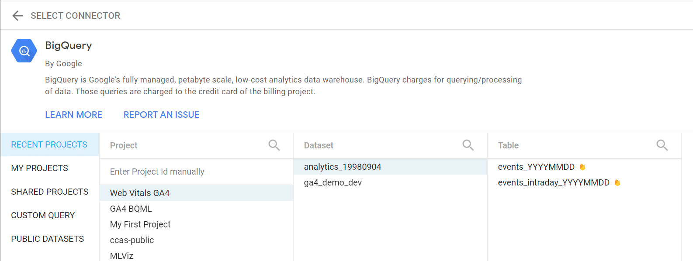Switch to the Recent Projects tab
This screenshot has height=261, width=693.
49,144
